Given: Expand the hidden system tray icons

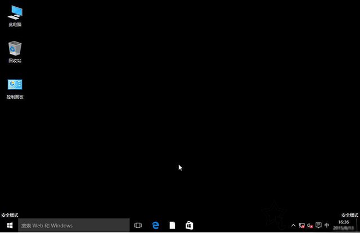Looking at the screenshot, I should (293, 226).
